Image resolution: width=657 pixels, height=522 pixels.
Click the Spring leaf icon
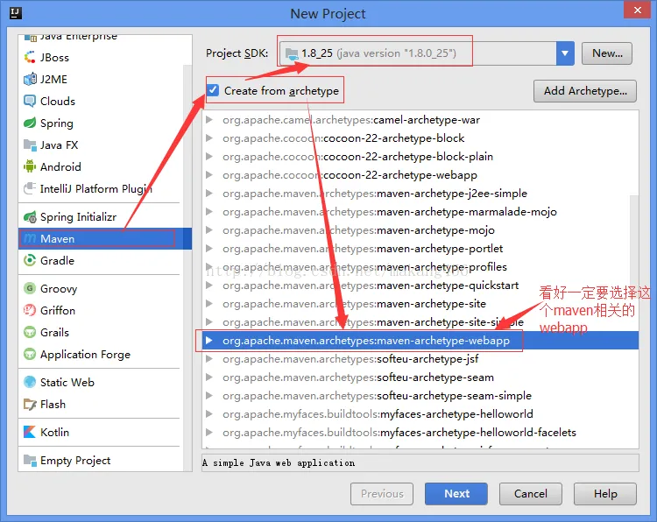click(30, 123)
